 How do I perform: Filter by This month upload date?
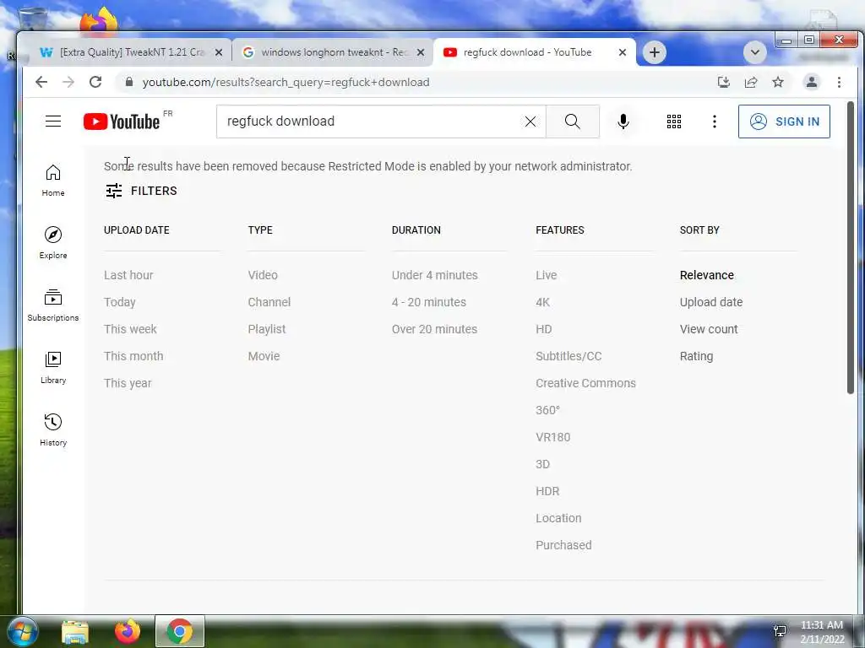[133, 356]
